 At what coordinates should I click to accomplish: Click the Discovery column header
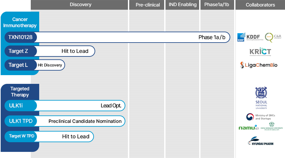[80, 5]
